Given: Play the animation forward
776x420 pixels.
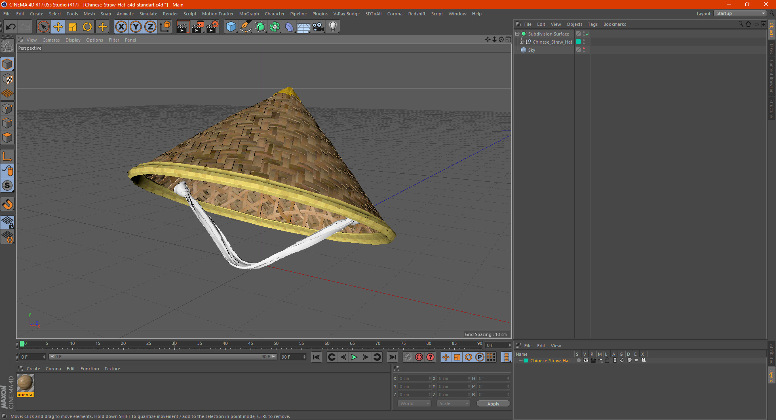Looking at the screenshot, I should pos(354,357).
